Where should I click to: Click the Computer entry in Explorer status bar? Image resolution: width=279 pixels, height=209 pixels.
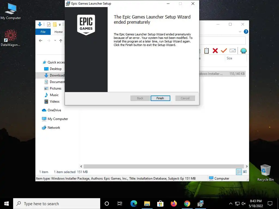coord(219,179)
